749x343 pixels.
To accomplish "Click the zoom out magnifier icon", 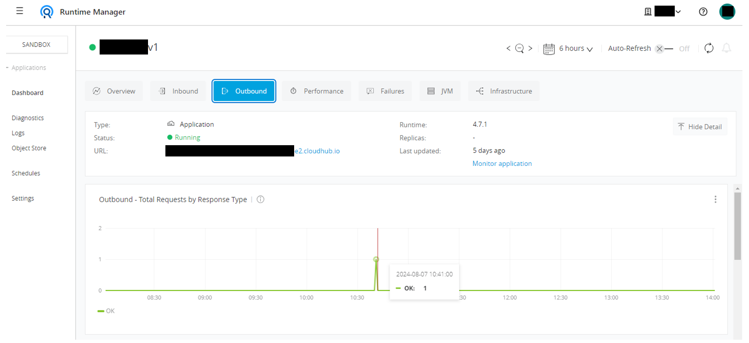I will coord(519,48).
